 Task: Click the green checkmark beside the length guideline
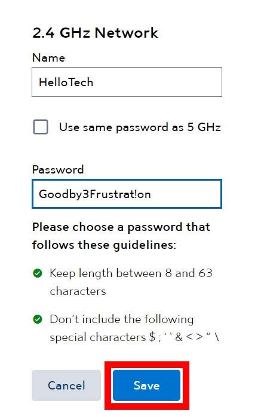38,273
